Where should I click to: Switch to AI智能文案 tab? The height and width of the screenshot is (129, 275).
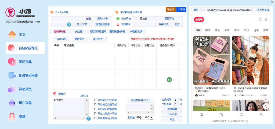pos(136,32)
